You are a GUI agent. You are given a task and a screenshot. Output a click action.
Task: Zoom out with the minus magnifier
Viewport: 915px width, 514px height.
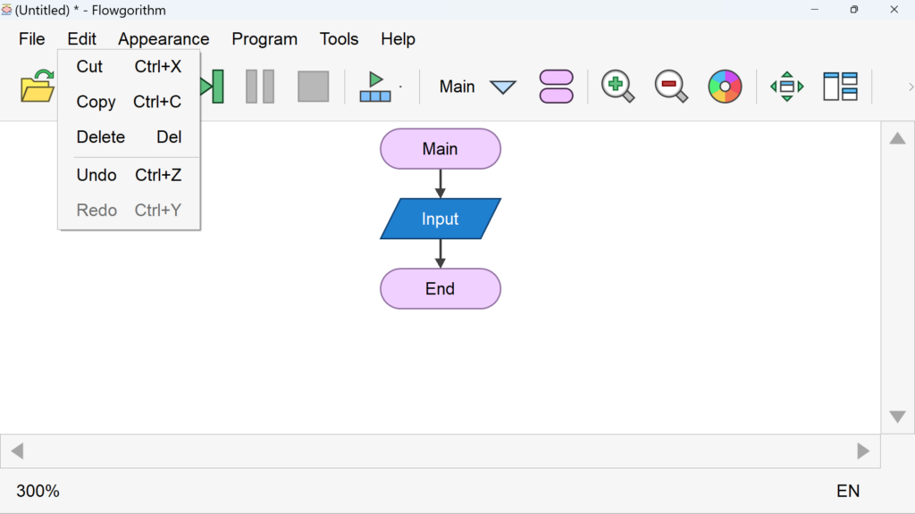pos(670,87)
